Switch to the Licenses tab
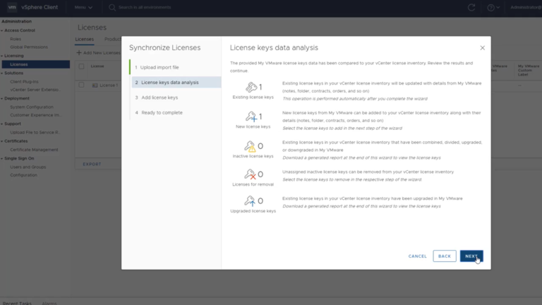Viewport: 542px width, 305px height. coord(85,40)
